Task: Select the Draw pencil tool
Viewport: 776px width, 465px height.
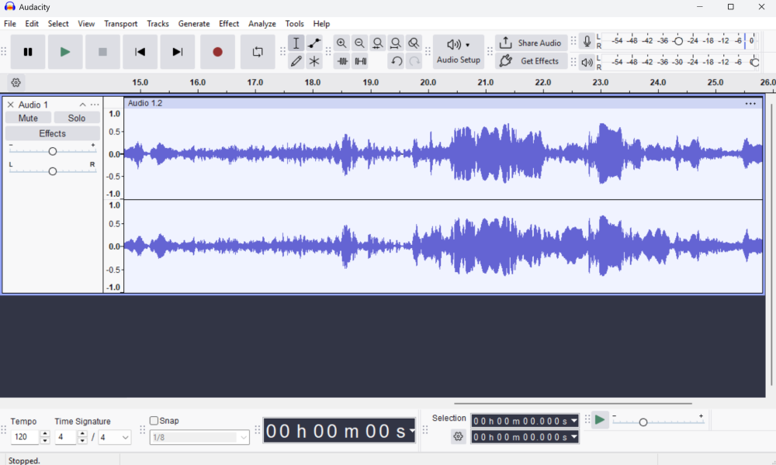Action: (x=296, y=61)
